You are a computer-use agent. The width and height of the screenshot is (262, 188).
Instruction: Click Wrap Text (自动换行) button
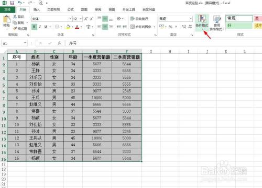[x=139, y=19]
